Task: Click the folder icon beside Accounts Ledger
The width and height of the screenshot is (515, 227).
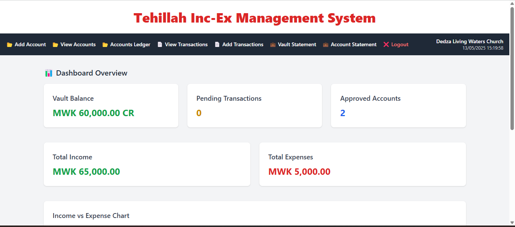Action: click(x=105, y=45)
